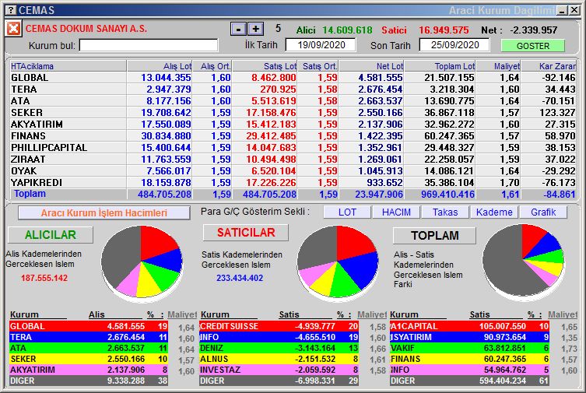This screenshot has width=586, height=393.
Task: Increase count with the plus button
Action: click(256, 29)
